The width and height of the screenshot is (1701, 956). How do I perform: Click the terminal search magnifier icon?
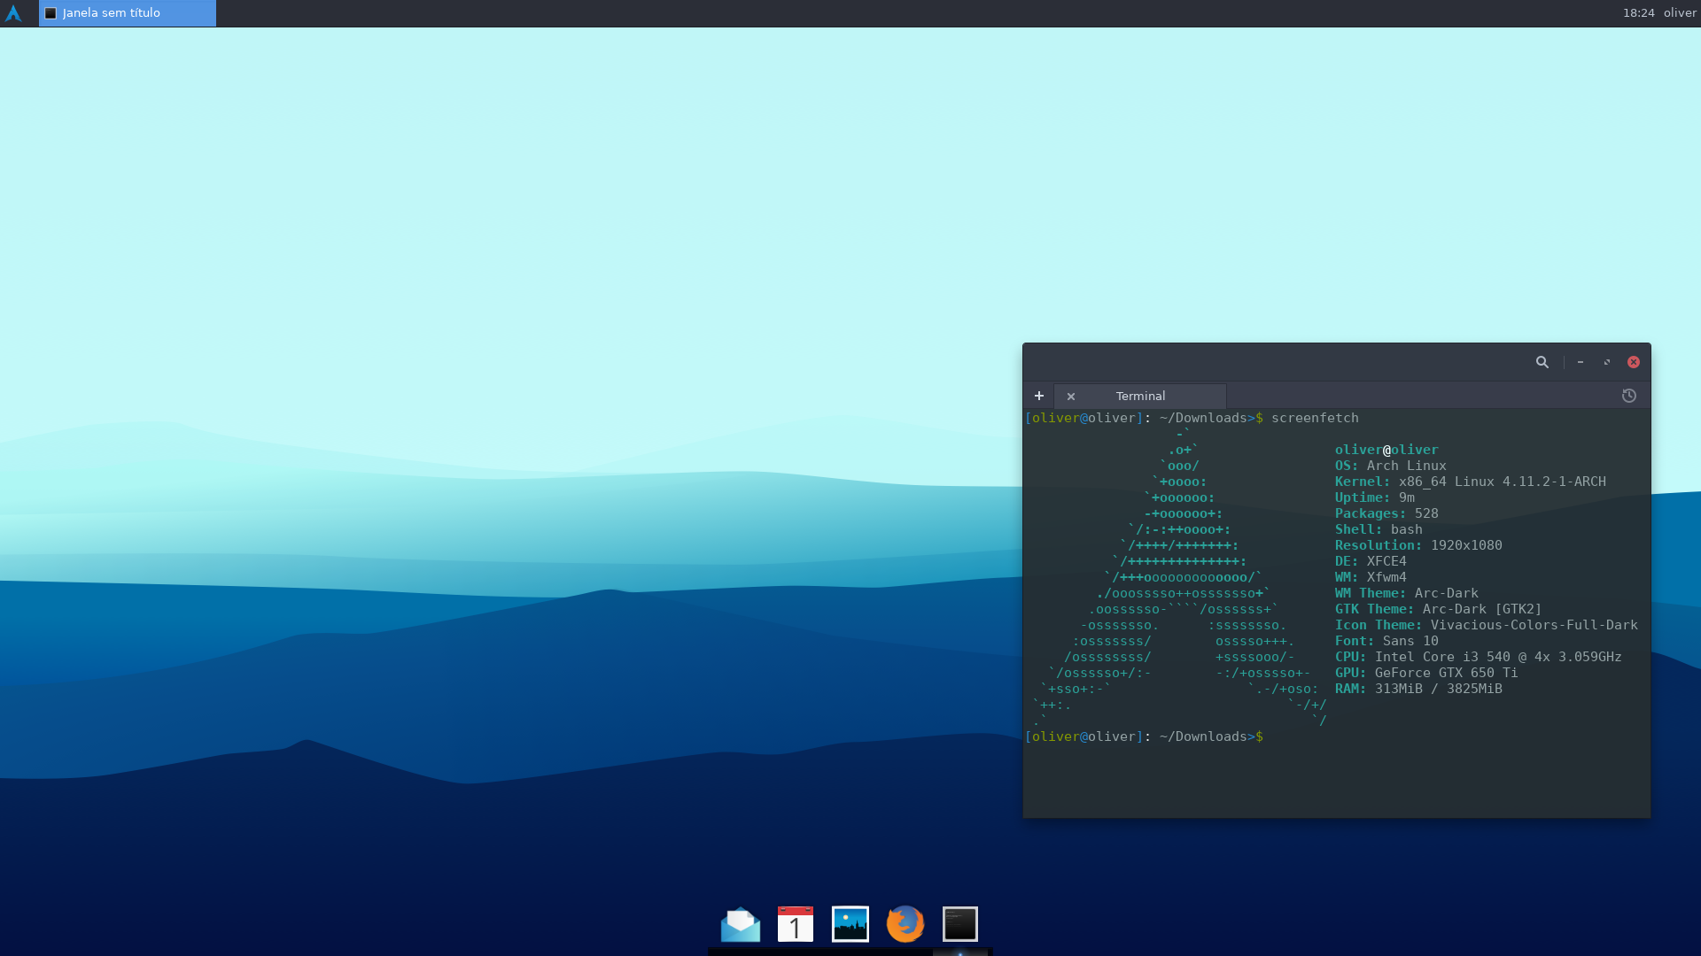click(1542, 362)
